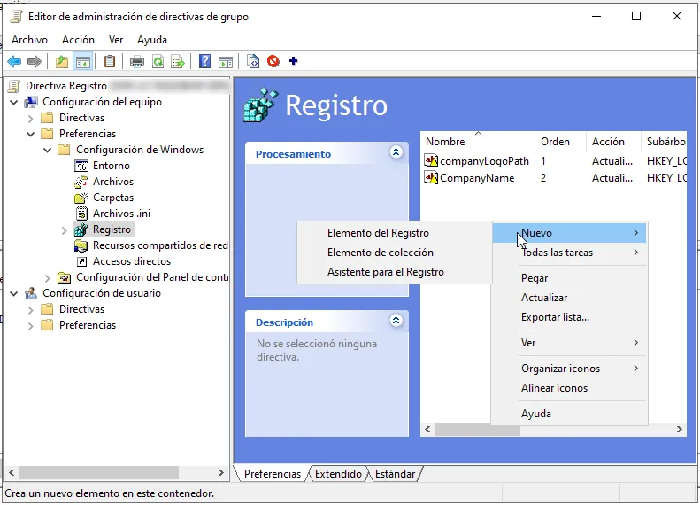
Task: Sort list by Nombre column header
Action: [x=477, y=142]
